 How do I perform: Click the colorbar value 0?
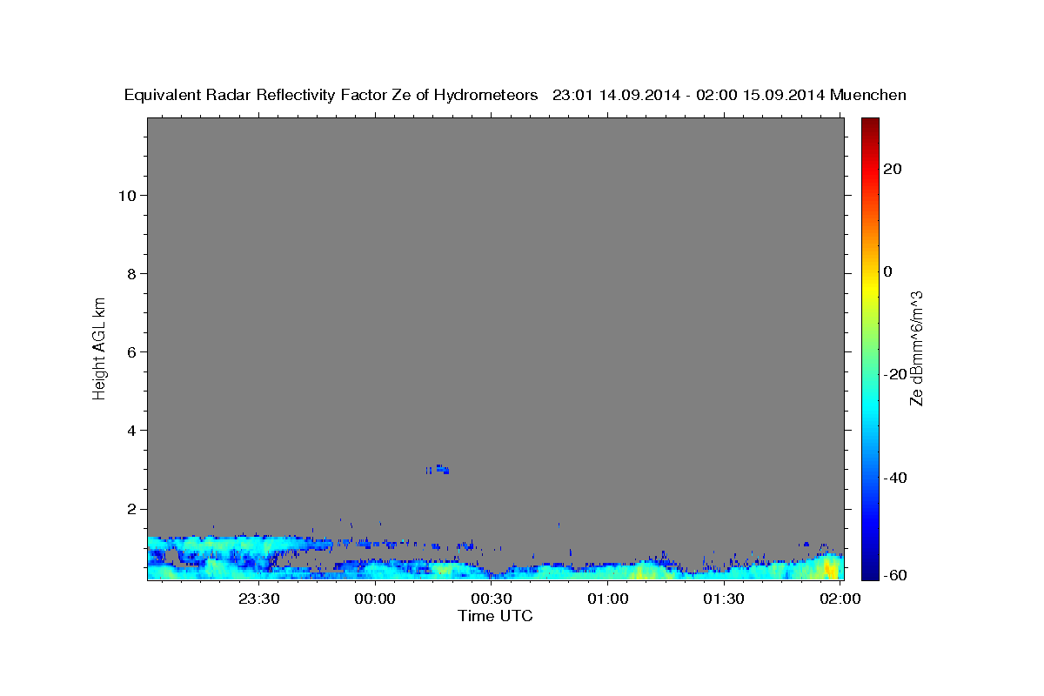click(x=888, y=271)
